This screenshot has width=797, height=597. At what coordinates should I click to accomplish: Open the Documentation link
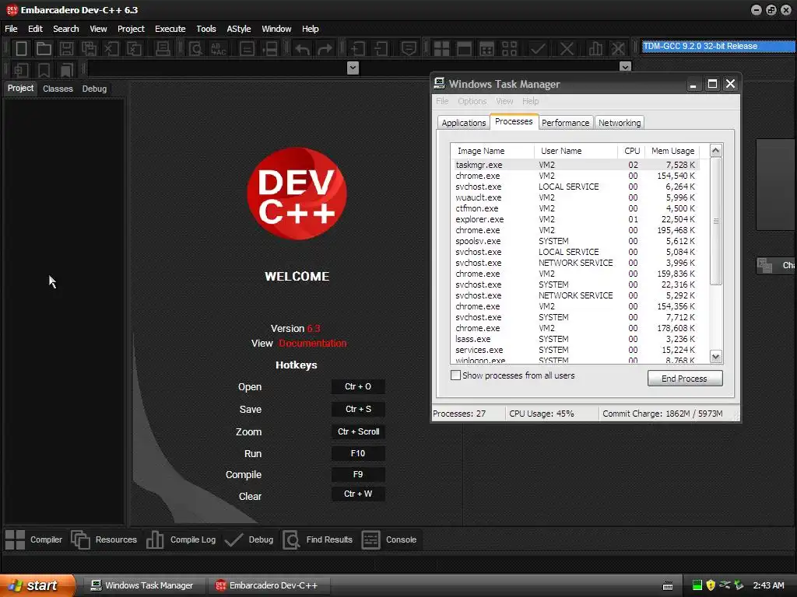pyautogui.click(x=313, y=343)
